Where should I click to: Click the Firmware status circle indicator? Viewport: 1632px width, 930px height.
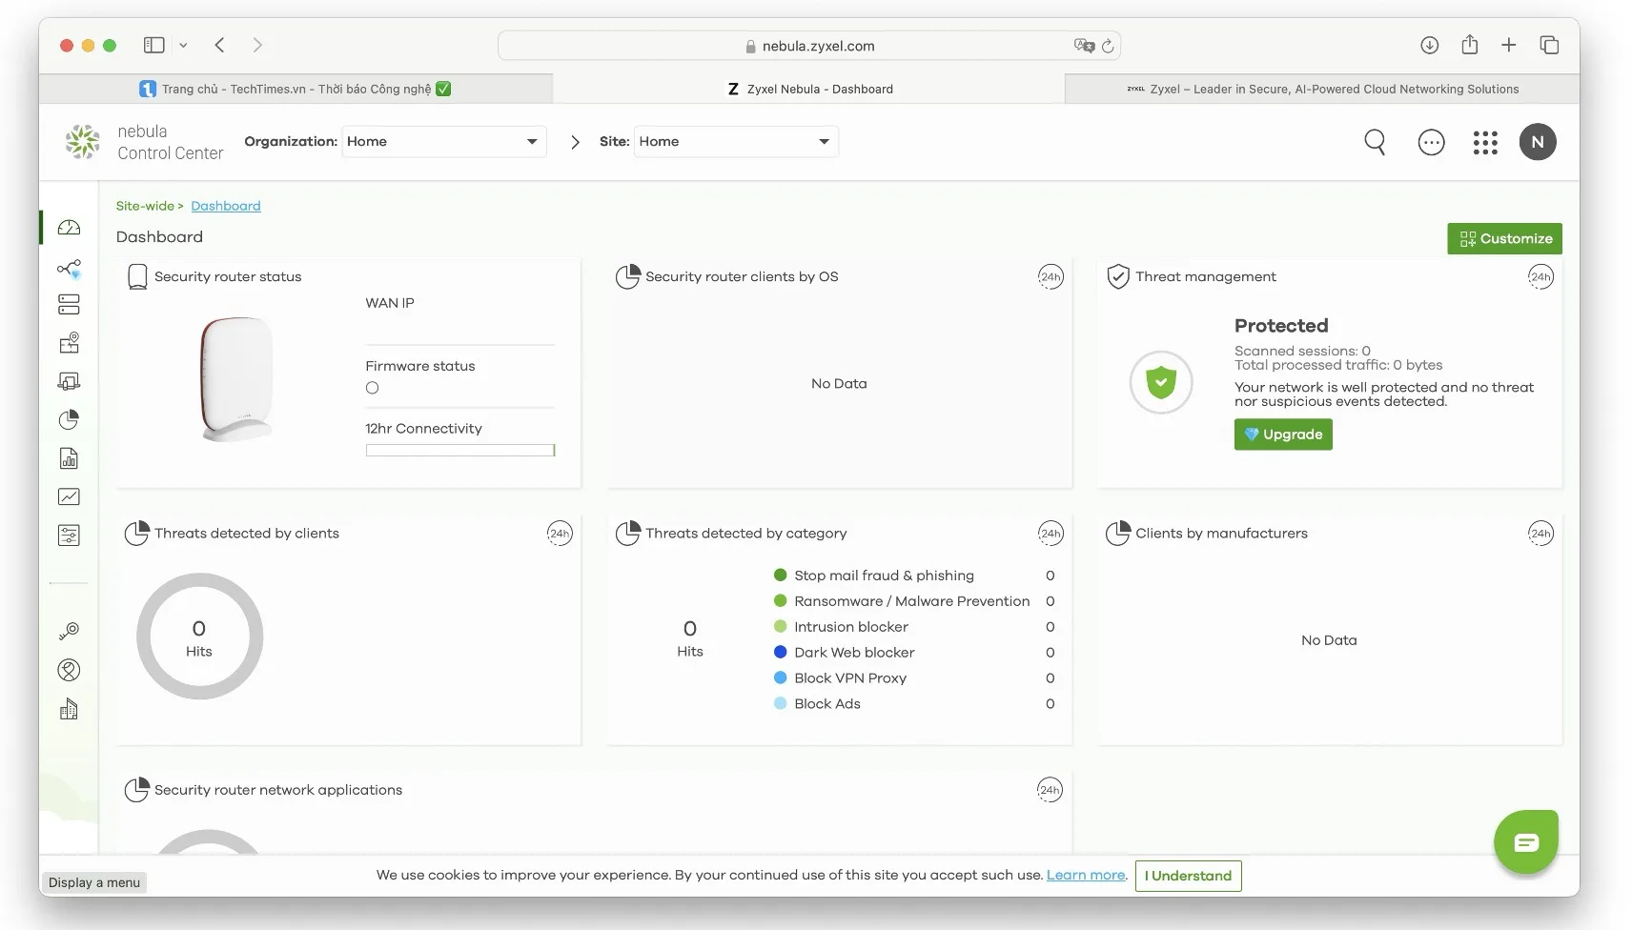coord(372,388)
